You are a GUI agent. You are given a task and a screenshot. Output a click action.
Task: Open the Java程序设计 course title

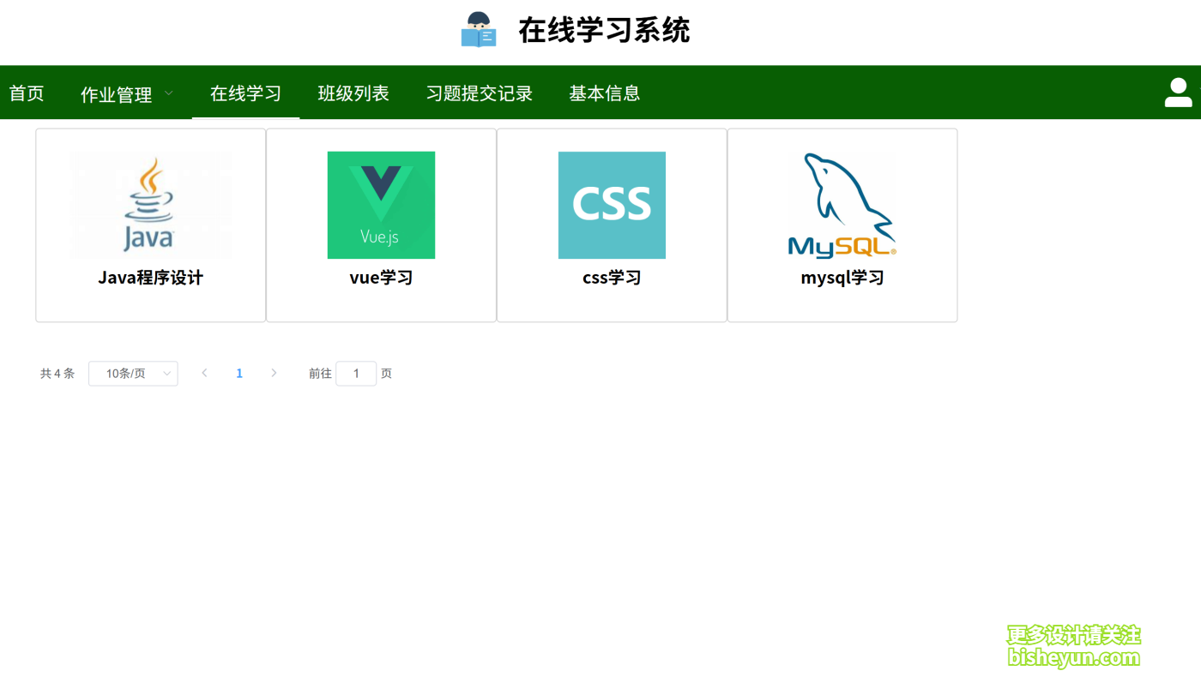pyautogui.click(x=151, y=278)
